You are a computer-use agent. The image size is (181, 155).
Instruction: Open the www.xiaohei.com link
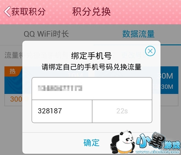157,152
